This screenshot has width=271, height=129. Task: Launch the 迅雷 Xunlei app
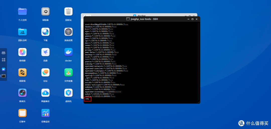(x=45, y=52)
